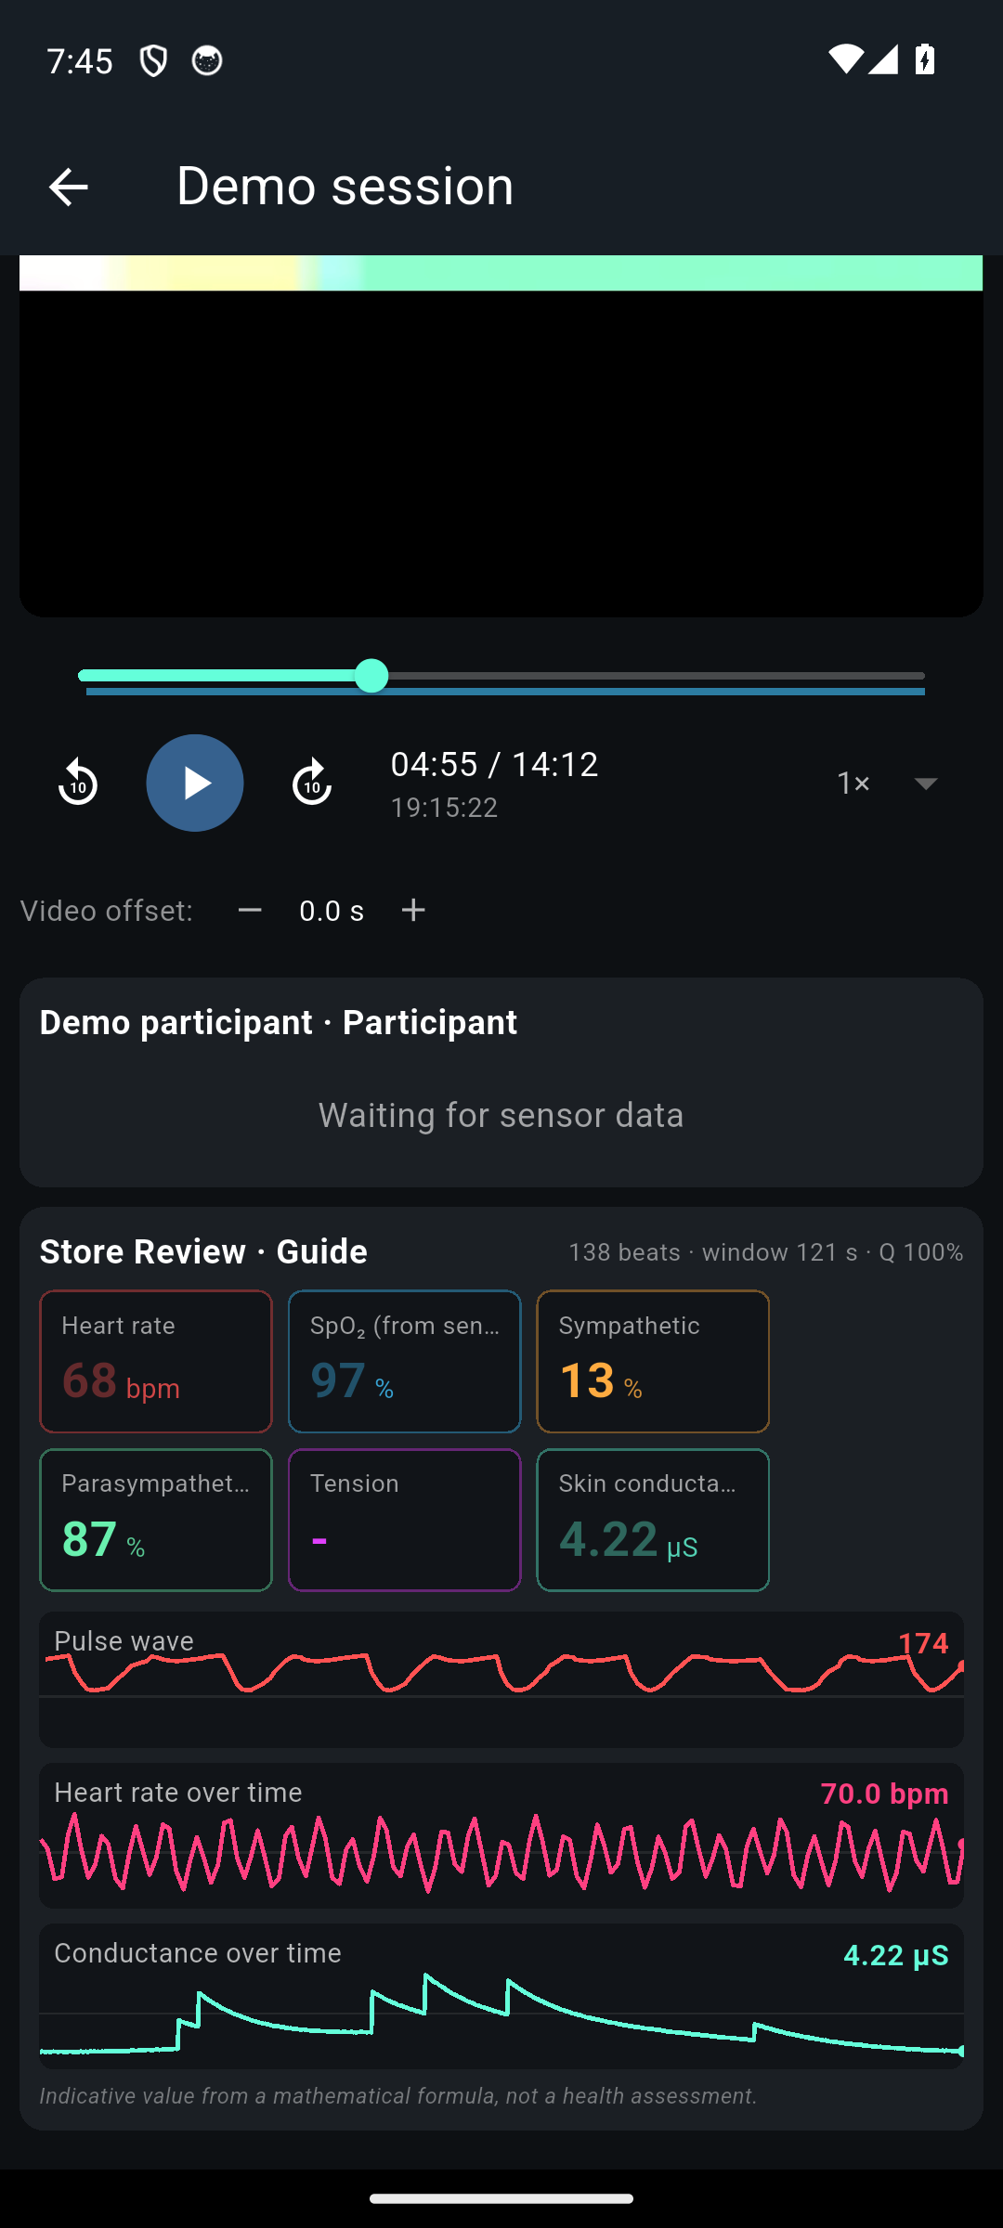The width and height of the screenshot is (1003, 2228).
Task: Toggle the Sympathetic metric tile
Action: (653, 1361)
